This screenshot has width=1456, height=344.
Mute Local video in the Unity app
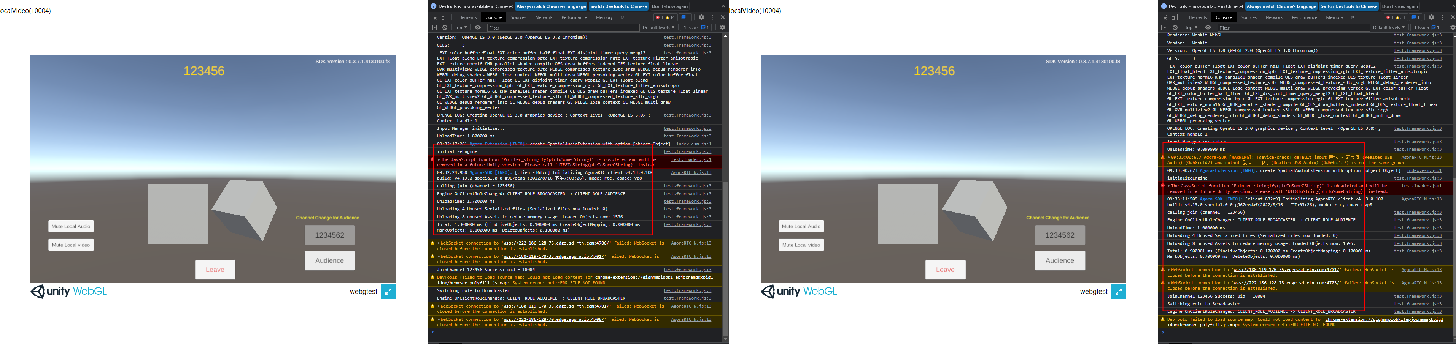(x=71, y=245)
